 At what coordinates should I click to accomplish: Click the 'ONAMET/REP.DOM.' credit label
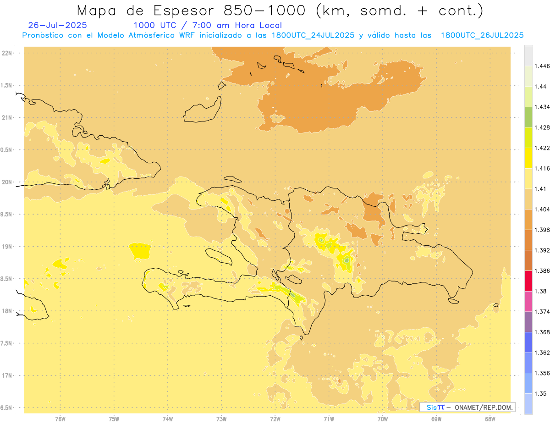click(484, 407)
